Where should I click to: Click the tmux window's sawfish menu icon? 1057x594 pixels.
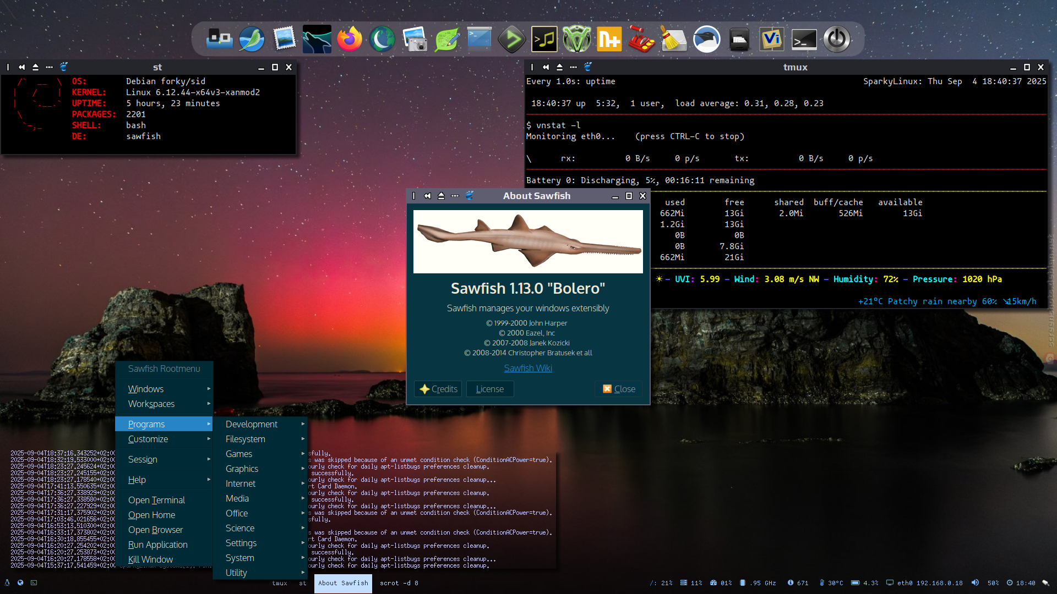click(x=588, y=67)
